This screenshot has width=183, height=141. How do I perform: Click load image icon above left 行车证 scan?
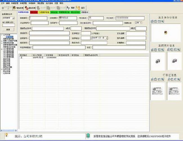point(152,79)
